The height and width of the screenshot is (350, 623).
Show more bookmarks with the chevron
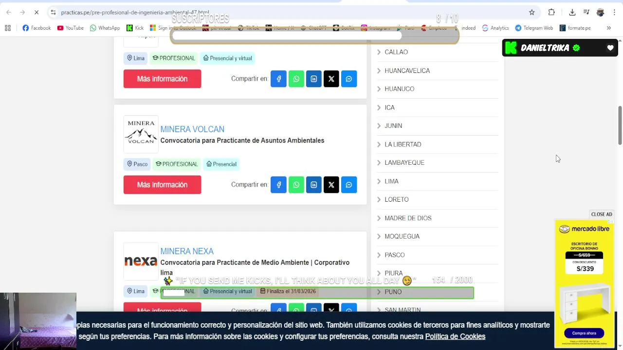(608, 28)
